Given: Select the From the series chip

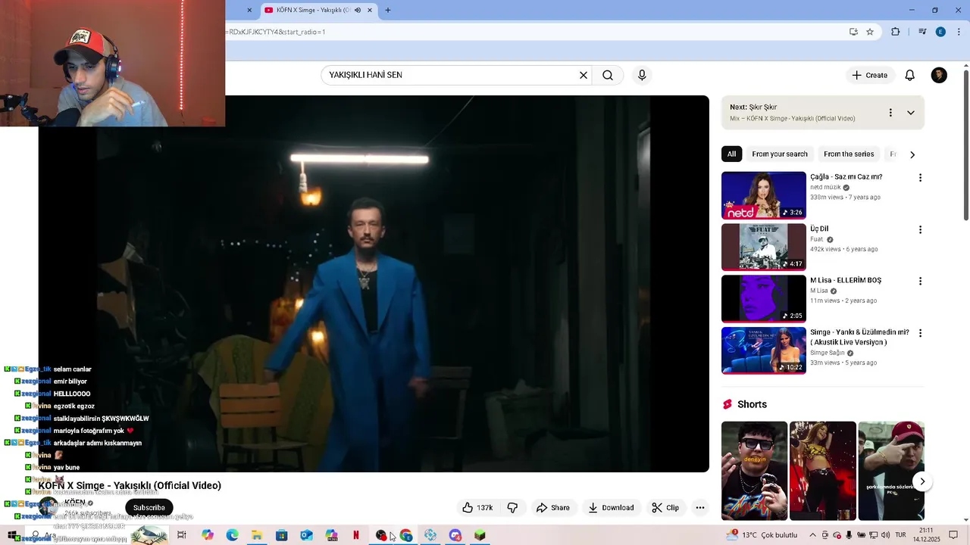Looking at the screenshot, I should tap(849, 154).
